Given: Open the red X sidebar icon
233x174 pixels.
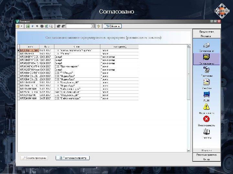Looking at the screenshot, I should [x=206, y=119].
